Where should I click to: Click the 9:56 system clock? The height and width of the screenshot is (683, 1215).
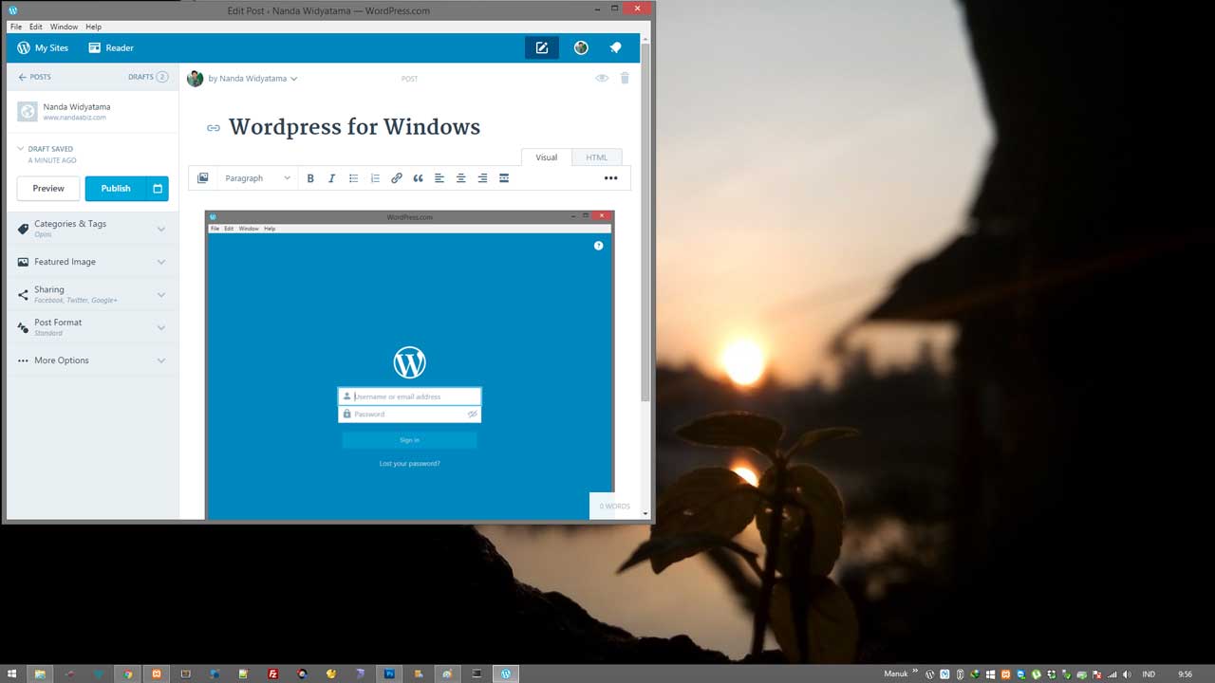[x=1185, y=674]
